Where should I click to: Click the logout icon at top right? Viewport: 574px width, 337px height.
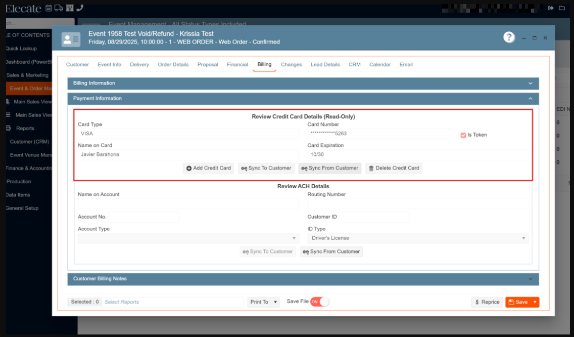tap(551, 8)
